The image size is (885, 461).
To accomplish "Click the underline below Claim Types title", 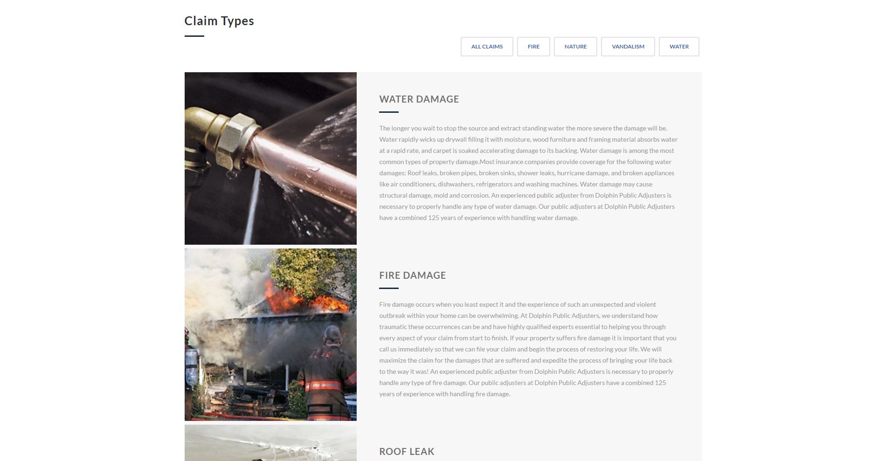I will pos(194,36).
